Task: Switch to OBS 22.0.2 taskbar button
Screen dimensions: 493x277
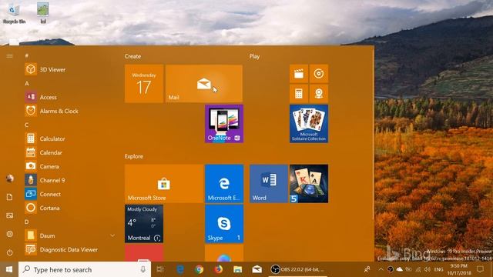Action: [x=297, y=269]
